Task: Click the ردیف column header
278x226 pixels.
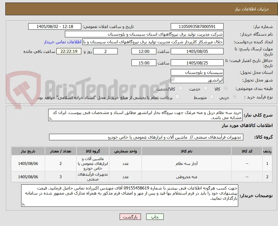Action: coord(267,151)
